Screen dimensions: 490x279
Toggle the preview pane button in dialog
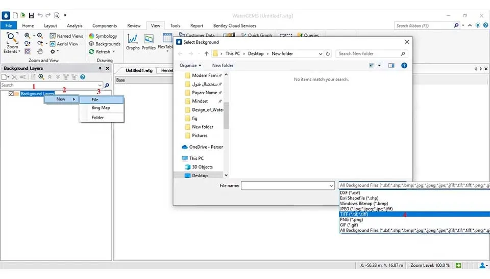point(391,65)
